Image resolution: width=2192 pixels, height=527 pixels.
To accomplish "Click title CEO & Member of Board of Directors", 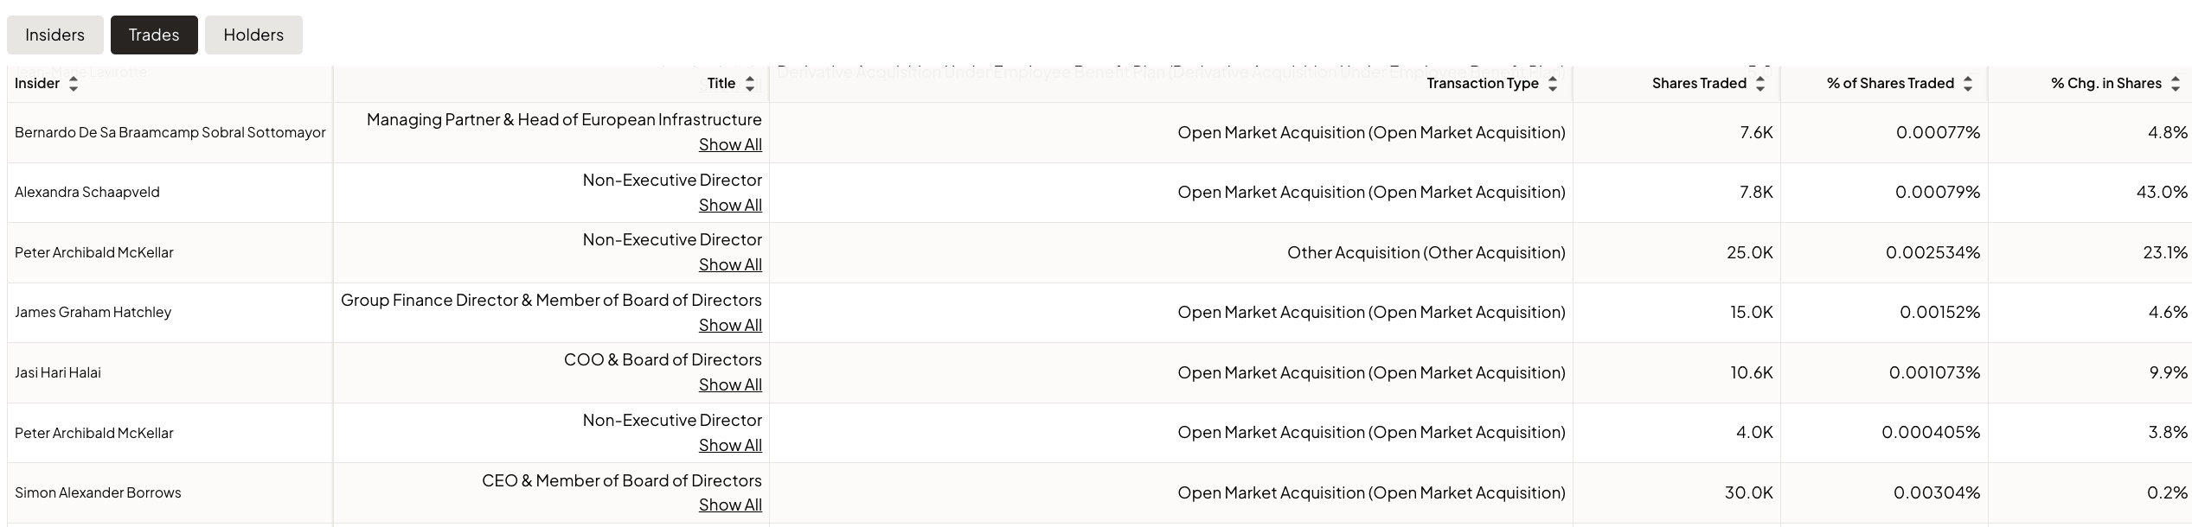I will [x=622, y=480].
